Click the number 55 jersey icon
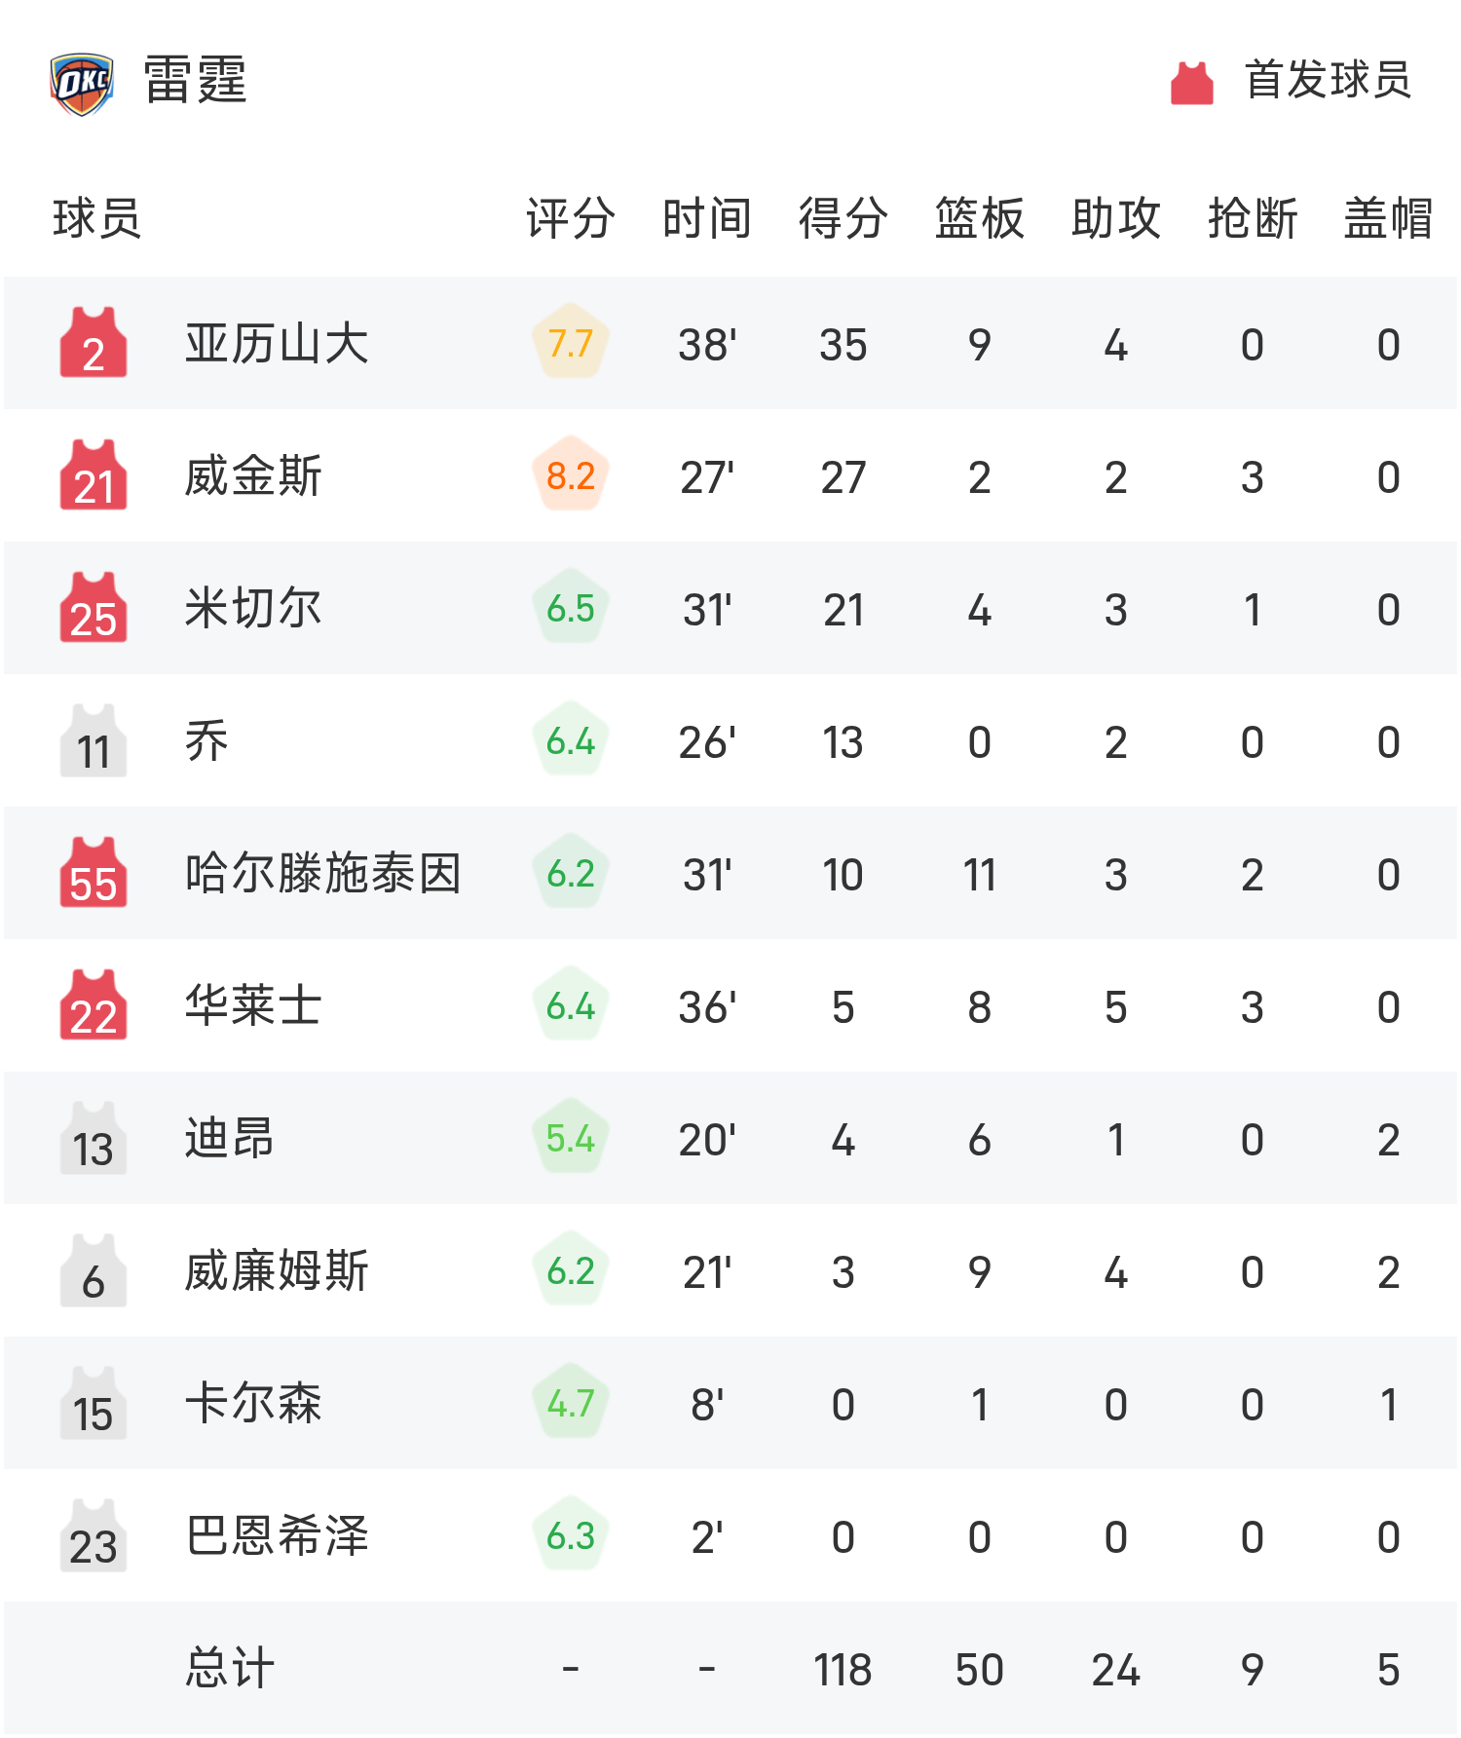1461x1738 pixels. pyautogui.click(x=94, y=873)
